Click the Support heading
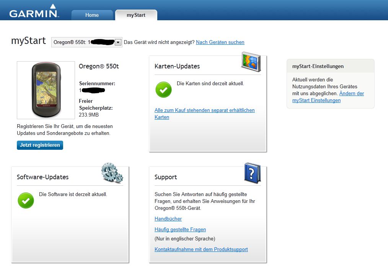The width and height of the screenshot is (388, 279). pyautogui.click(x=166, y=177)
